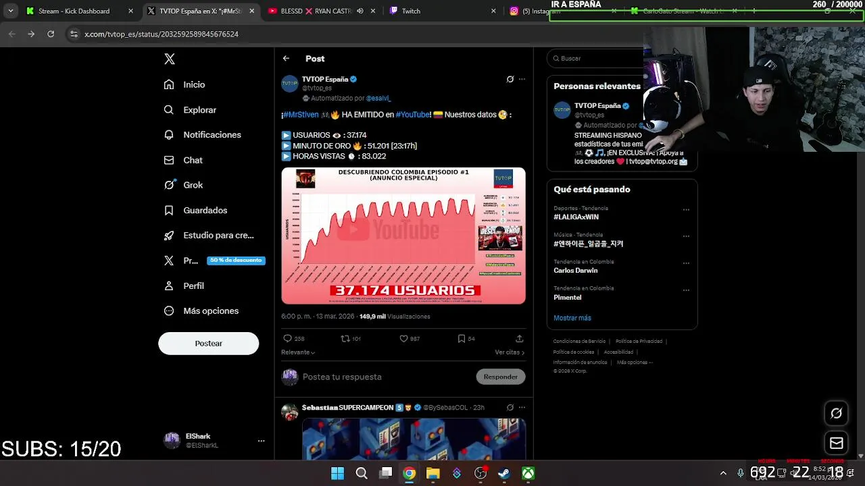Open Notificaciones in sidebar
The image size is (865, 486).
[x=202, y=135]
